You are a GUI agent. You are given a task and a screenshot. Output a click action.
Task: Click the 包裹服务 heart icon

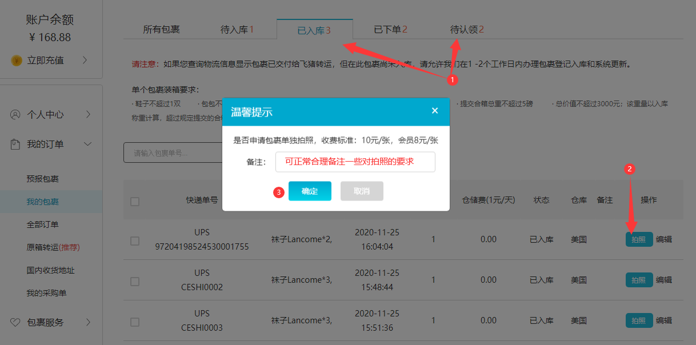(15, 322)
